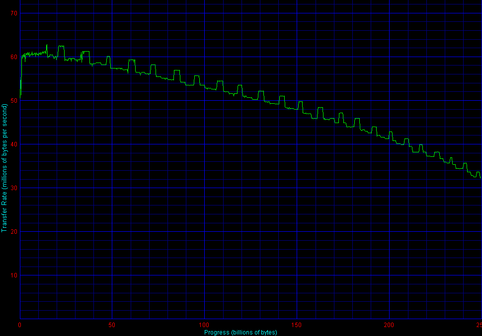This screenshot has height=336, width=482.
Task: Click the 'Progress (billions of bytes)' axis title
Action: [241, 333]
